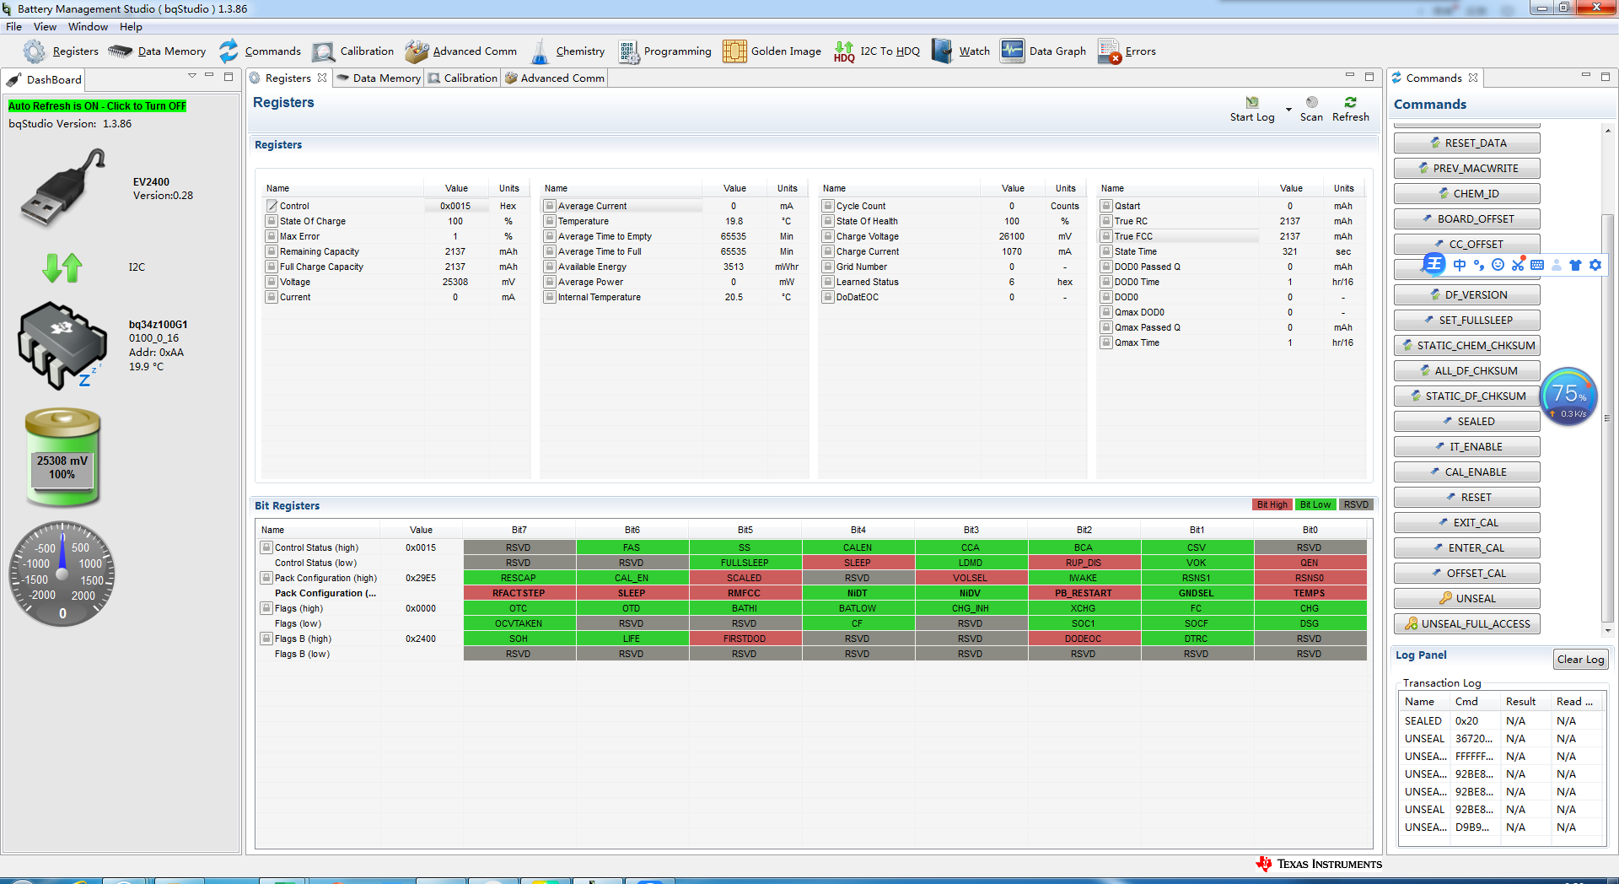Open the I2C To HDQ tool
This screenshot has width=1619, height=884.
[877, 51]
